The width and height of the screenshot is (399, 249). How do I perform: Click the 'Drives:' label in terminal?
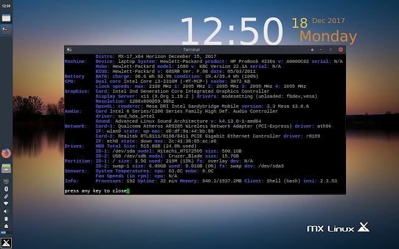click(x=75, y=146)
